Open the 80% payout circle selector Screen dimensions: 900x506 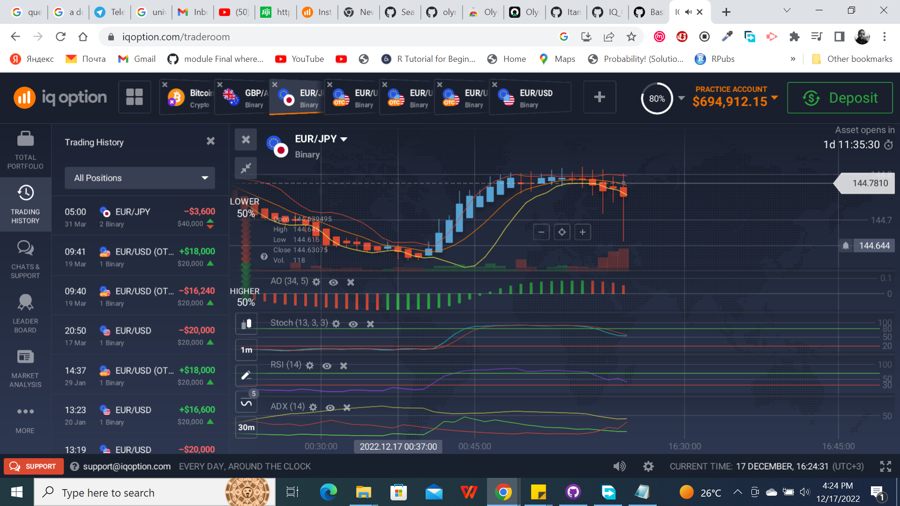point(658,98)
